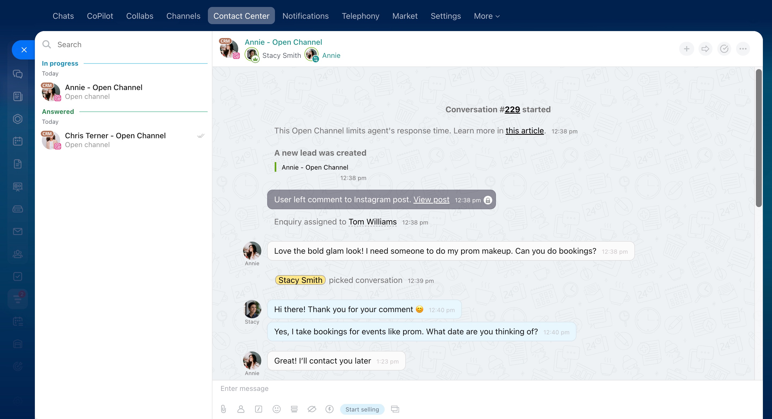Open the mail icon in left sidebar

tap(18, 231)
